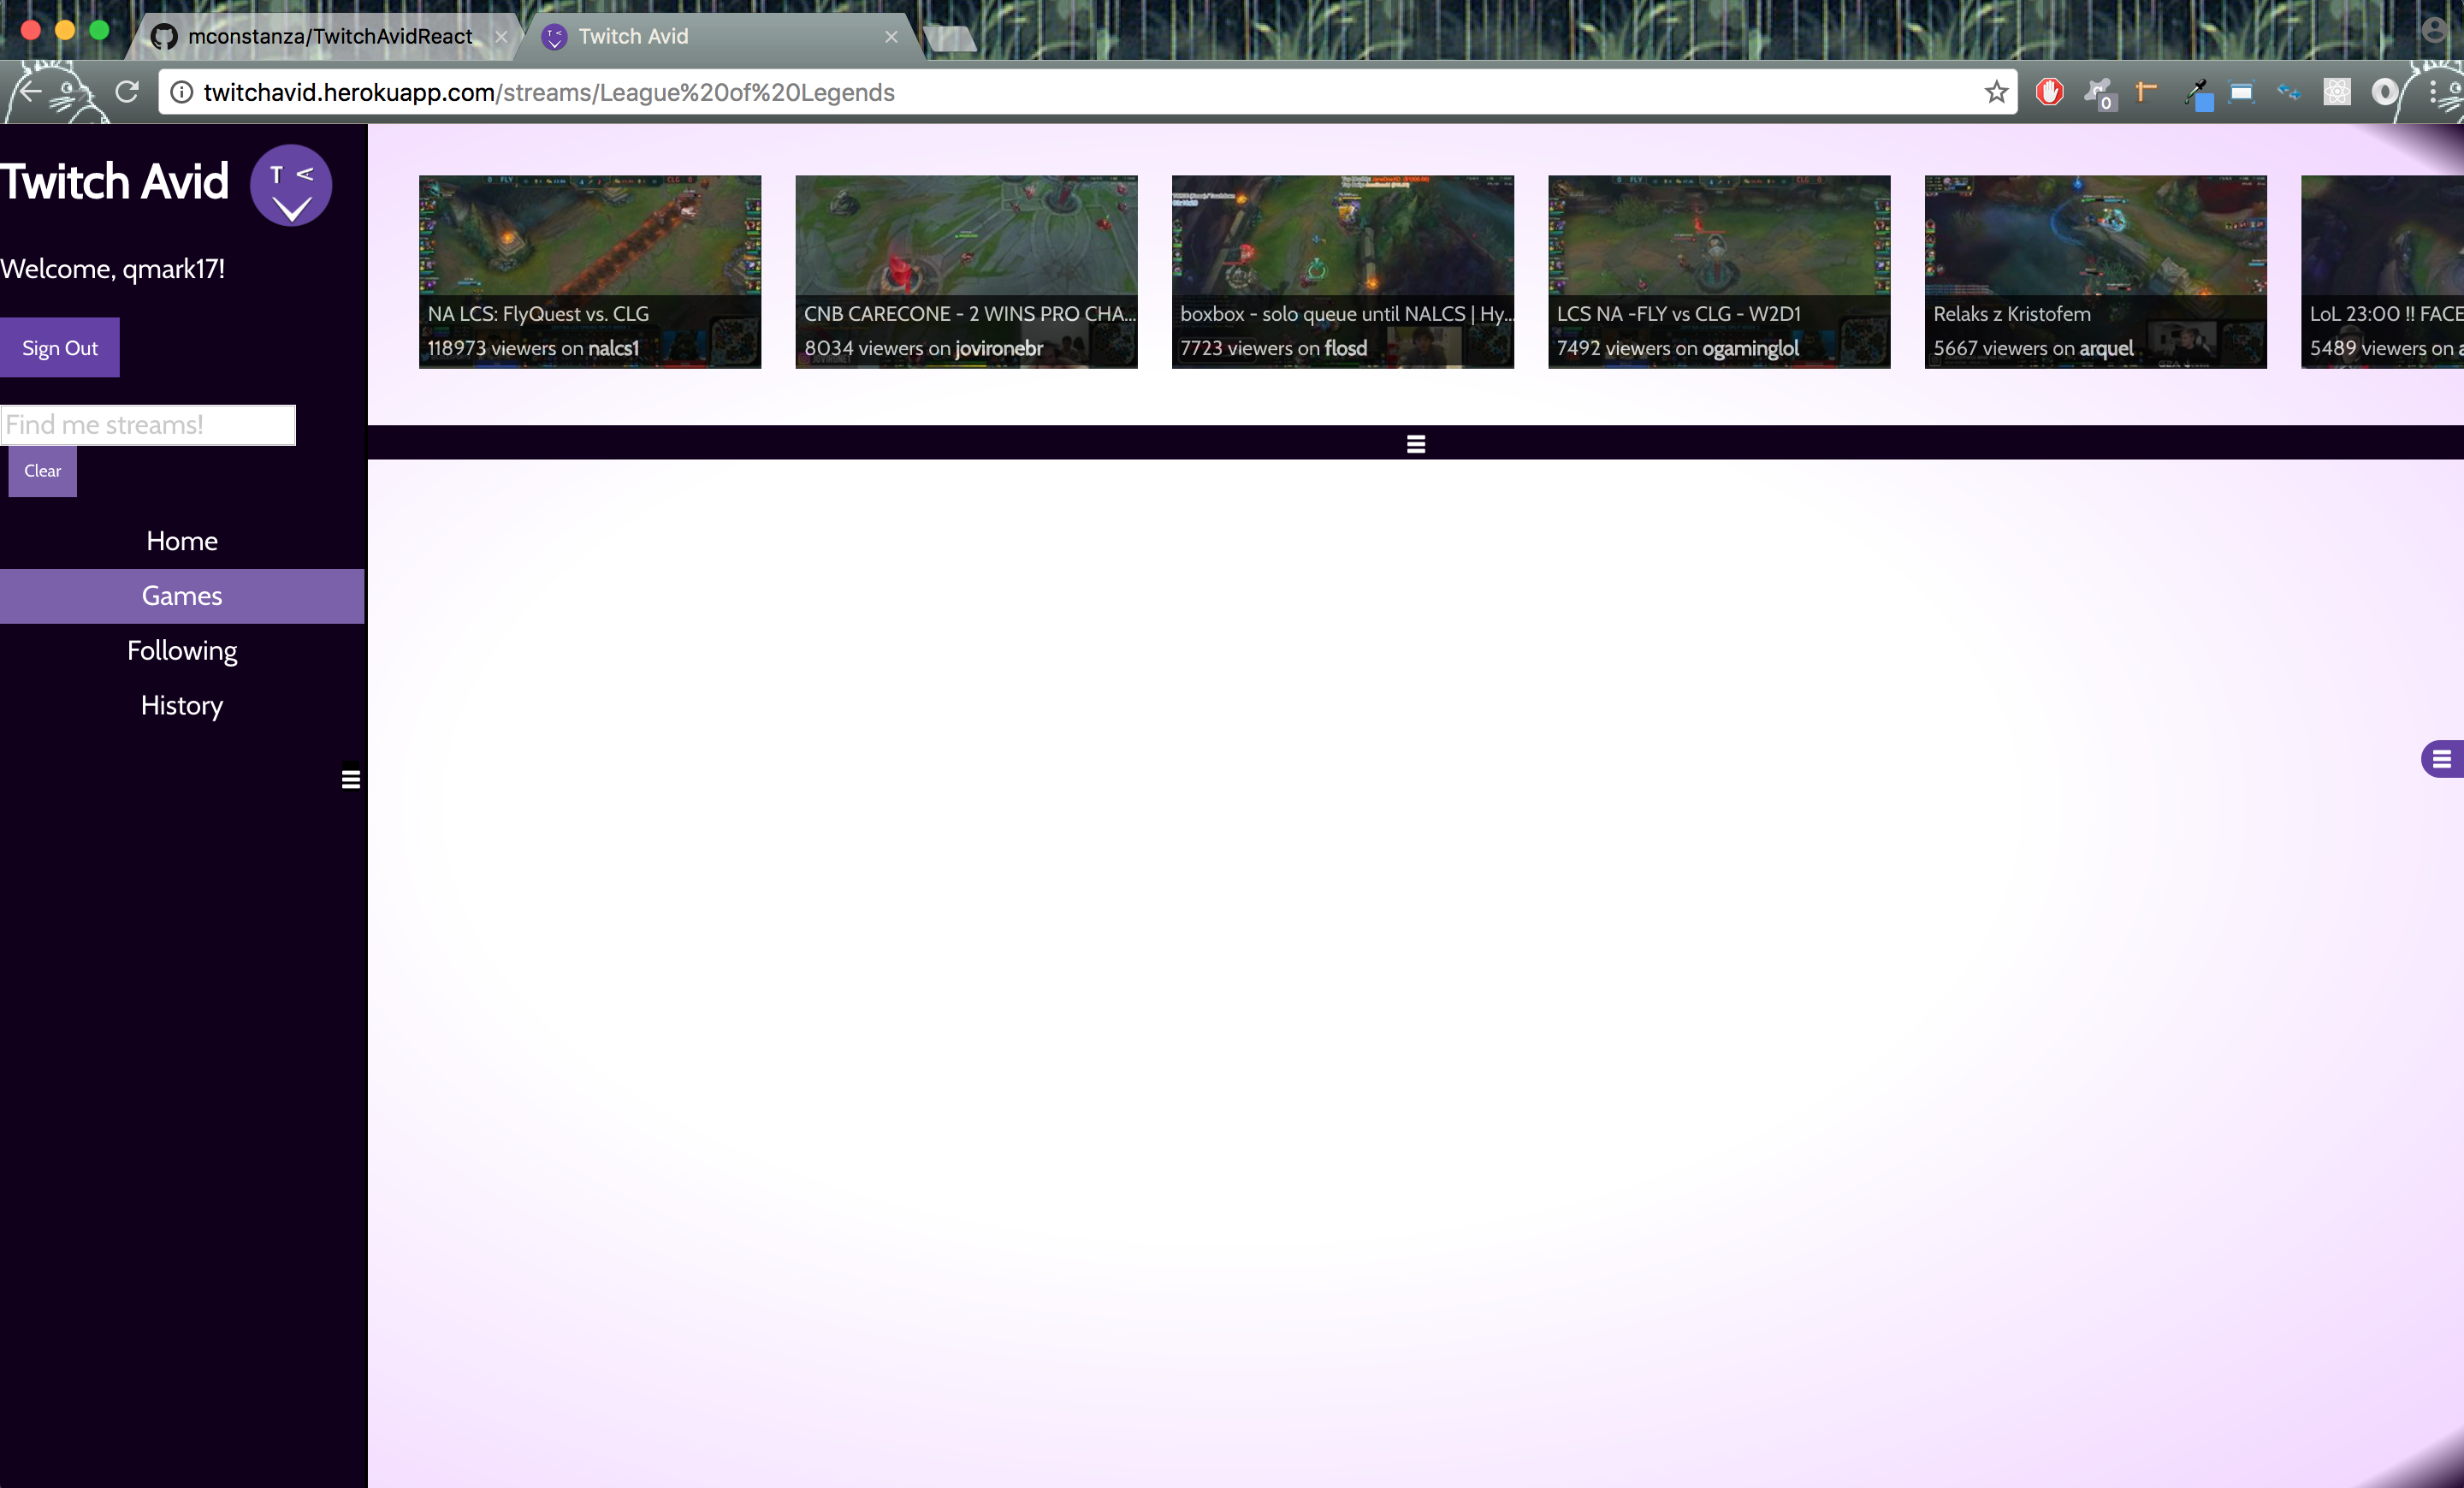This screenshot has height=1488, width=2464.
Task: Click the window resizer extension icon
Action: (x=2241, y=92)
